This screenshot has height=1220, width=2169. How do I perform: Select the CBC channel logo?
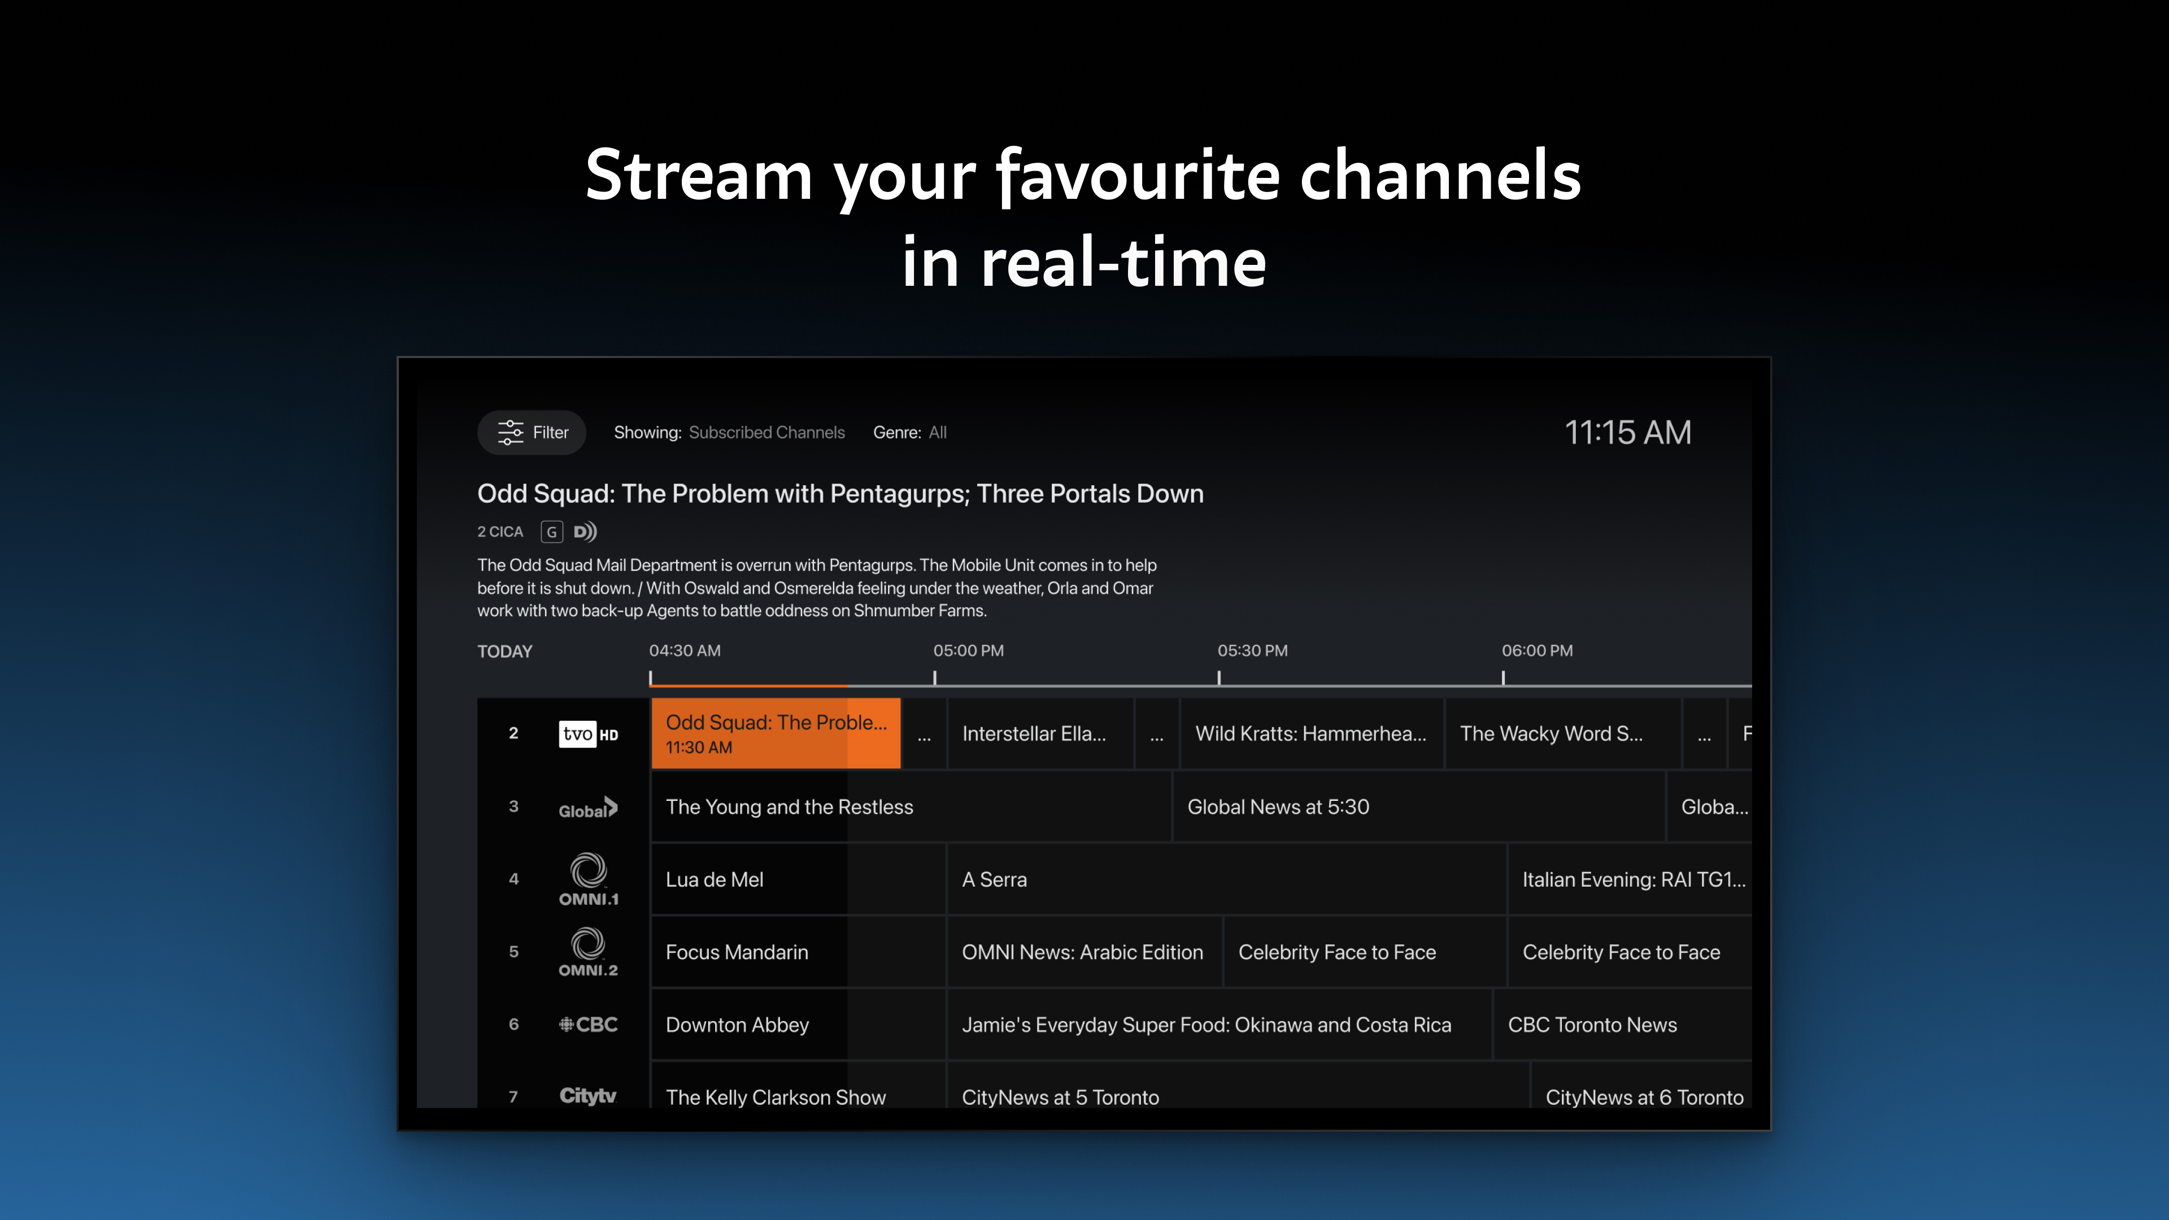click(x=589, y=1025)
